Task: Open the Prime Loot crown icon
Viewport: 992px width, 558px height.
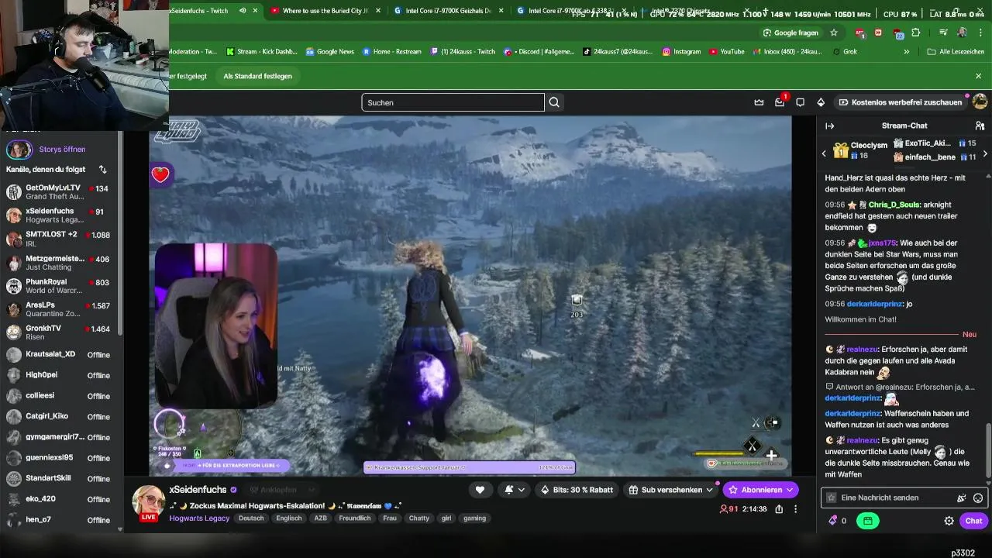Action: coord(759,102)
